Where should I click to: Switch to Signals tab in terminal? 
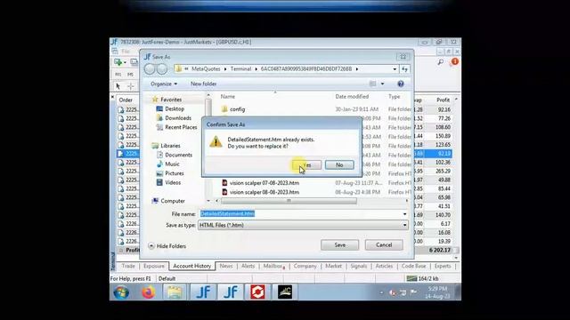(358, 266)
